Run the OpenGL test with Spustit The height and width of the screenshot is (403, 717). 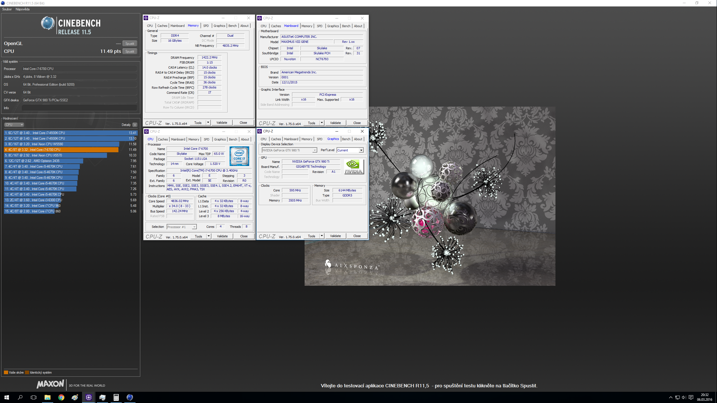(x=130, y=43)
